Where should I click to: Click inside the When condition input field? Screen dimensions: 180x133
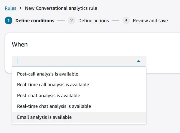[x=74, y=61]
